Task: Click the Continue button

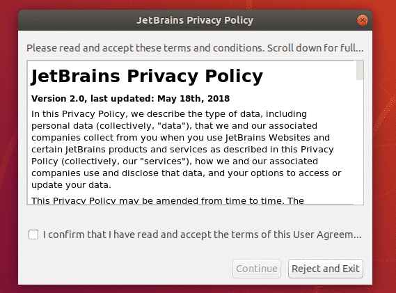Action: coord(257,269)
